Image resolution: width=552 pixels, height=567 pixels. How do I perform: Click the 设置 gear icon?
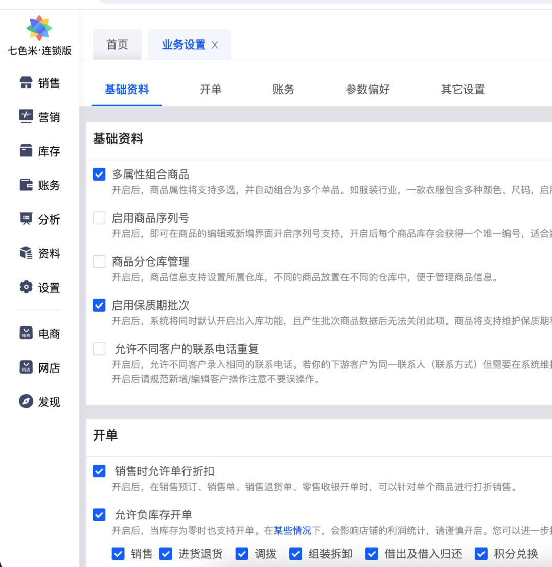pyautogui.click(x=26, y=288)
